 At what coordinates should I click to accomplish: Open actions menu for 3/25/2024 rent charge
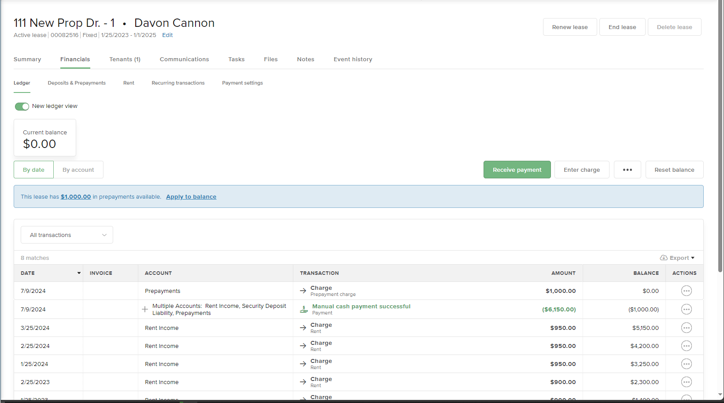pos(686,328)
